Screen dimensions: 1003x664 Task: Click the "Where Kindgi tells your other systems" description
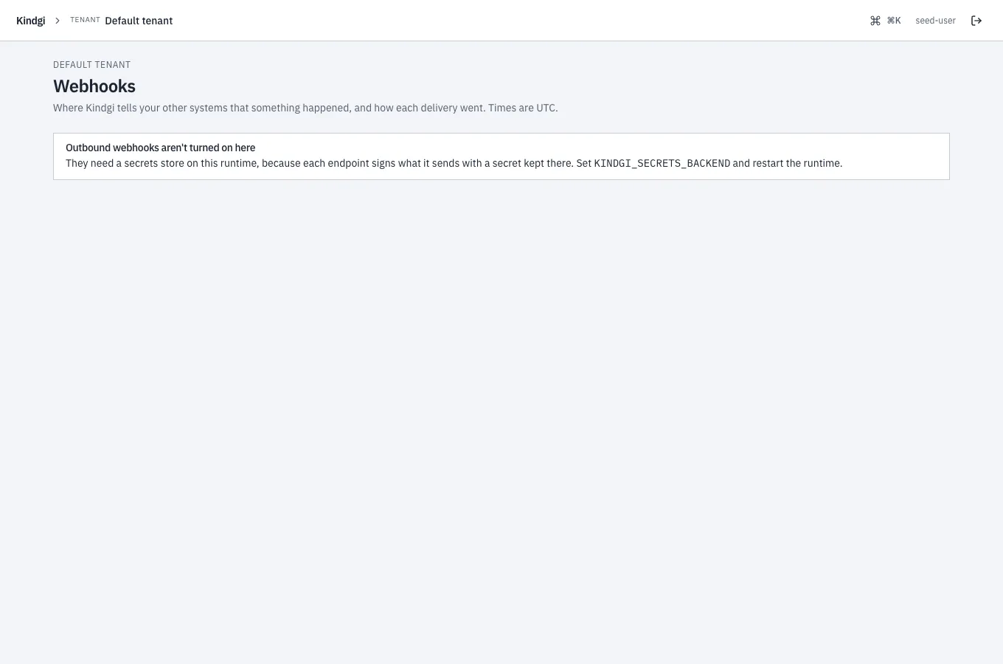pyautogui.click(x=305, y=108)
